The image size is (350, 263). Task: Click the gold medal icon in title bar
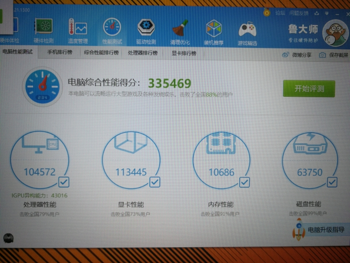pos(267,12)
